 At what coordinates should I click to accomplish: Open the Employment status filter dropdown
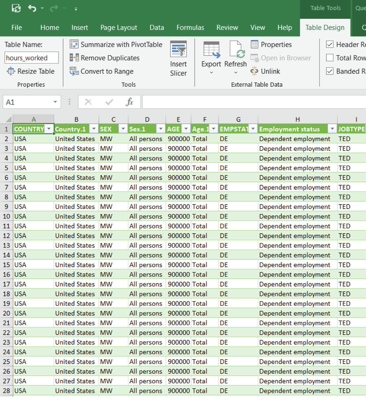click(333, 129)
